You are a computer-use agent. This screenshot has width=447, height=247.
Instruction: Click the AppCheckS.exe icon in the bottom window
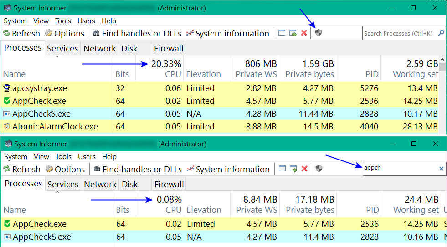[x=7, y=237]
